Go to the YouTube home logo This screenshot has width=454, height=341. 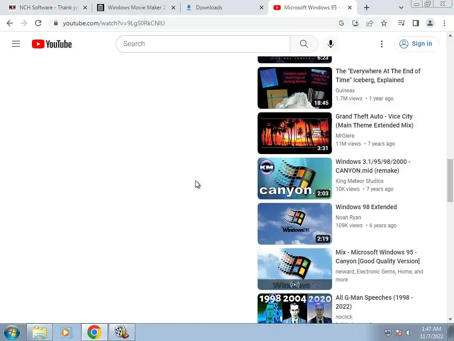pyautogui.click(x=52, y=44)
